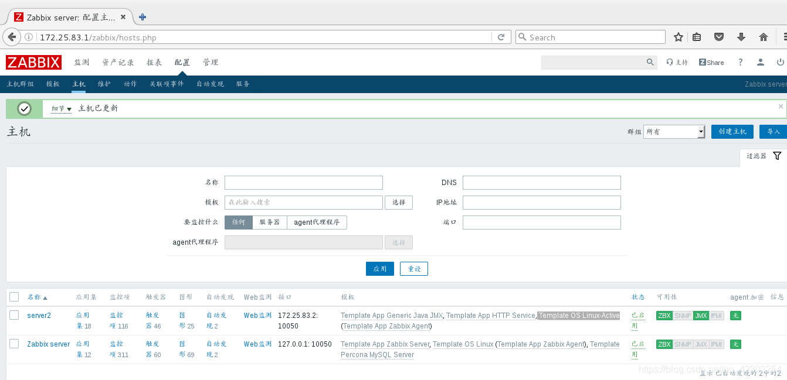Click the 重设 filter button

click(414, 269)
